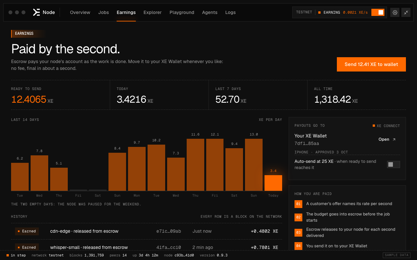Click the All time 1,318.42 value

333,99
